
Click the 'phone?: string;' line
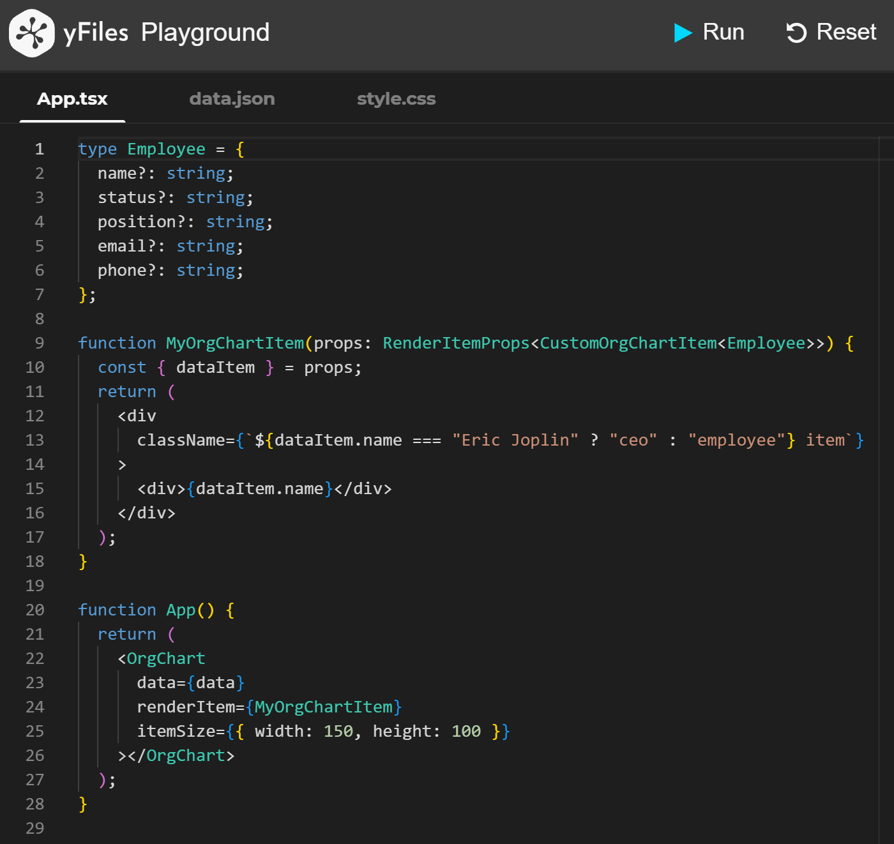(170, 271)
